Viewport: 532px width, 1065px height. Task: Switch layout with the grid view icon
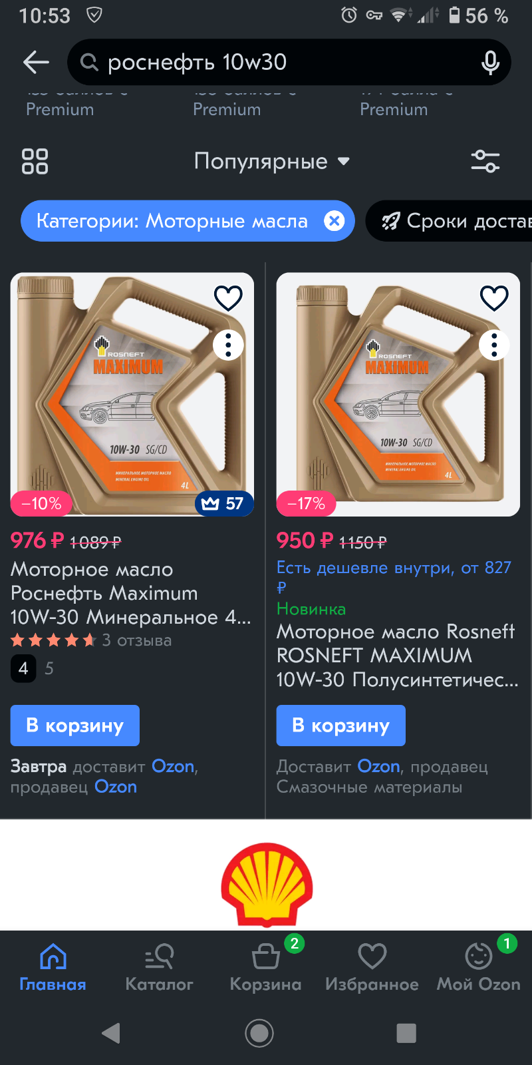tap(35, 161)
